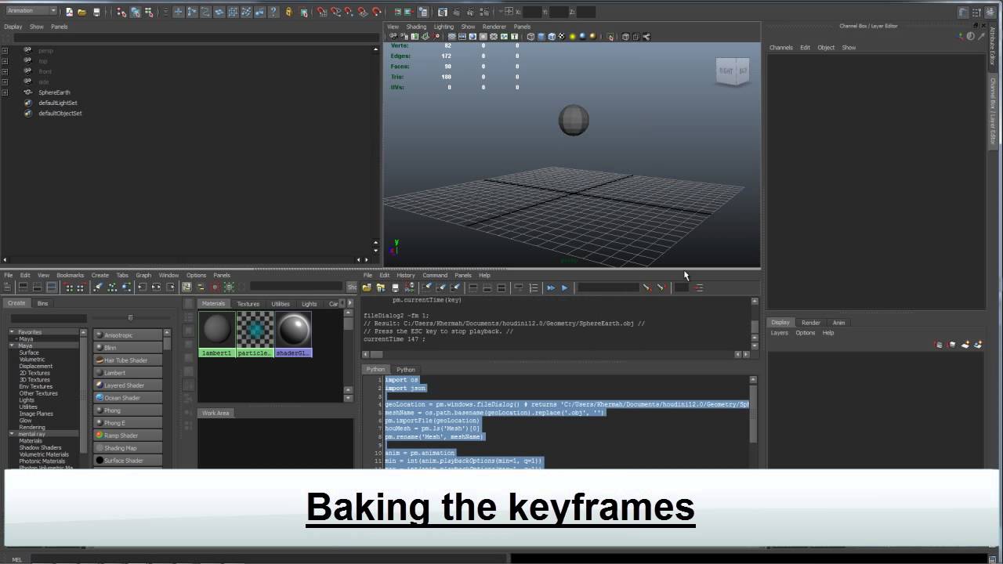Switch to Render layer tab
The width and height of the screenshot is (1003, 564).
pyautogui.click(x=810, y=323)
